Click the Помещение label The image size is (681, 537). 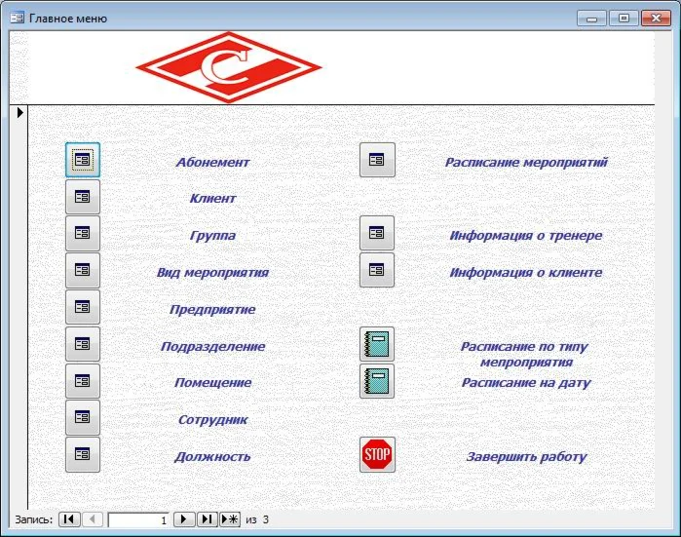pos(212,382)
